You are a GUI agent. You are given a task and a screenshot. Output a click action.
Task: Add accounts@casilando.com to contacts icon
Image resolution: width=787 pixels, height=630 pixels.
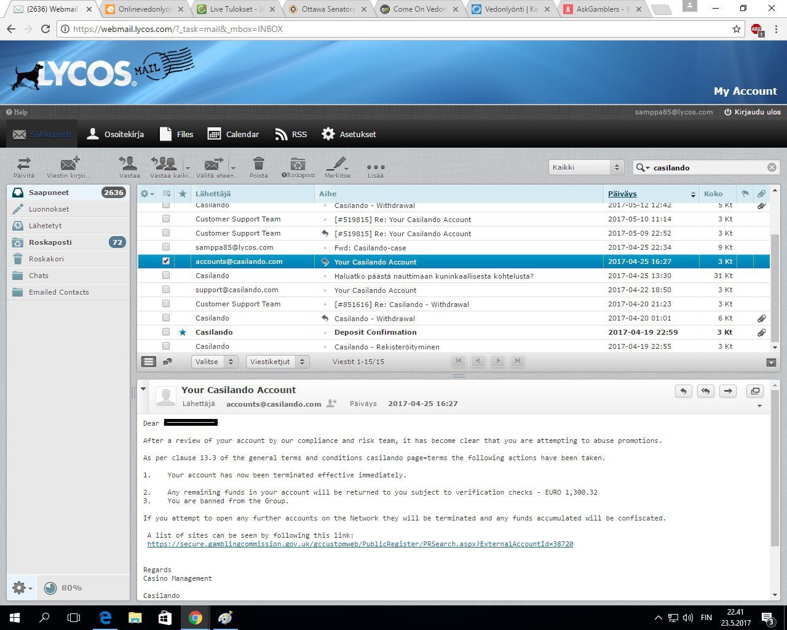[331, 404]
